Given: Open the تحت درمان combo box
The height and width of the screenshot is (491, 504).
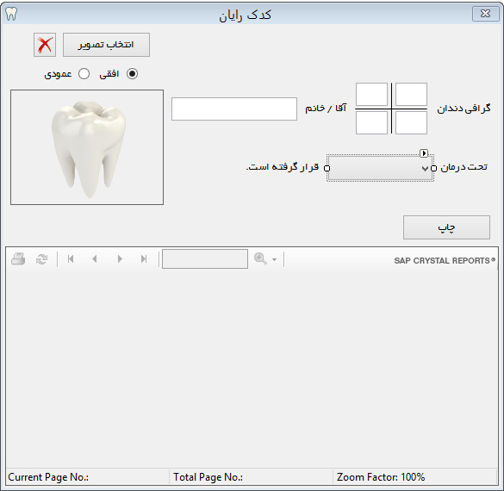Looking at the screenshot, I should click(380, 168).
